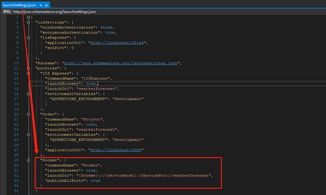Click the "IISExpress" command value
Viewport: 326px width, 195px height.
pos(95,78)
